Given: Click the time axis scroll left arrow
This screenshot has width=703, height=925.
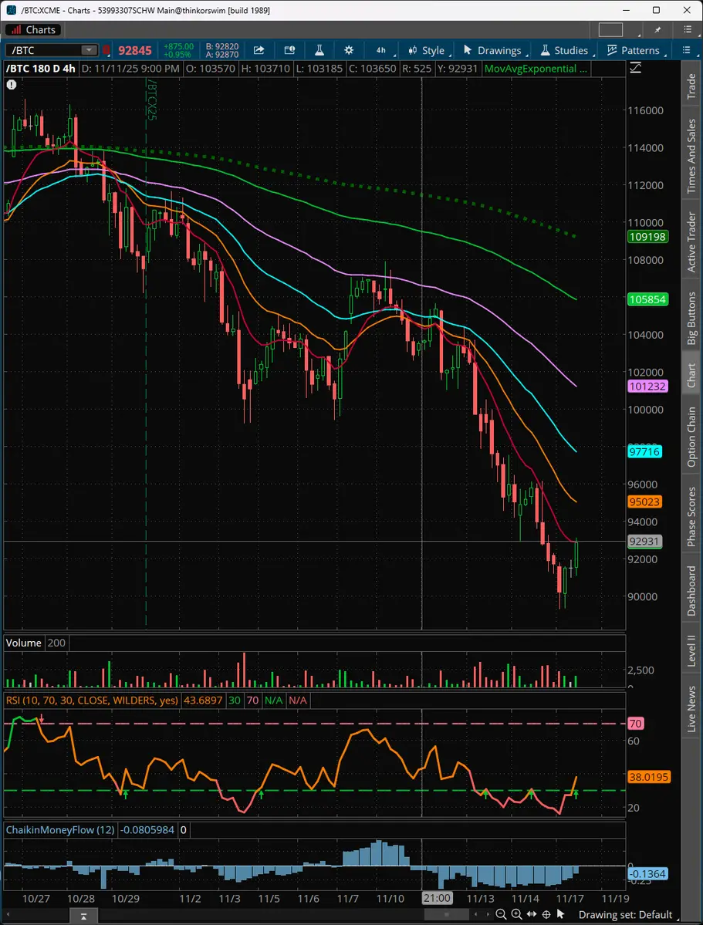Looking at the screenshot, I should (x=8, y=914).
